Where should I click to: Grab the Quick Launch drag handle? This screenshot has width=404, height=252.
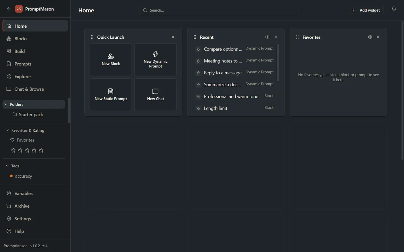point(92,37)
